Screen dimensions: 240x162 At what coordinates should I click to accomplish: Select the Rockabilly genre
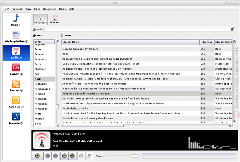pyautogui.click(x=44, y=84)
